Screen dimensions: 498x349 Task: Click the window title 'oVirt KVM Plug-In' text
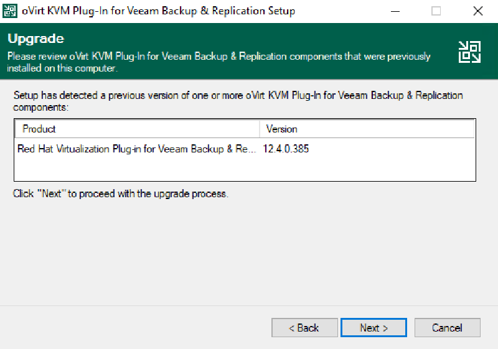pos(158,11)
